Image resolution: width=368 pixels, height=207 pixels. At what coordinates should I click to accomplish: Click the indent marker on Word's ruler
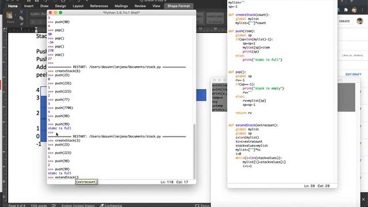tap(36, 29)
